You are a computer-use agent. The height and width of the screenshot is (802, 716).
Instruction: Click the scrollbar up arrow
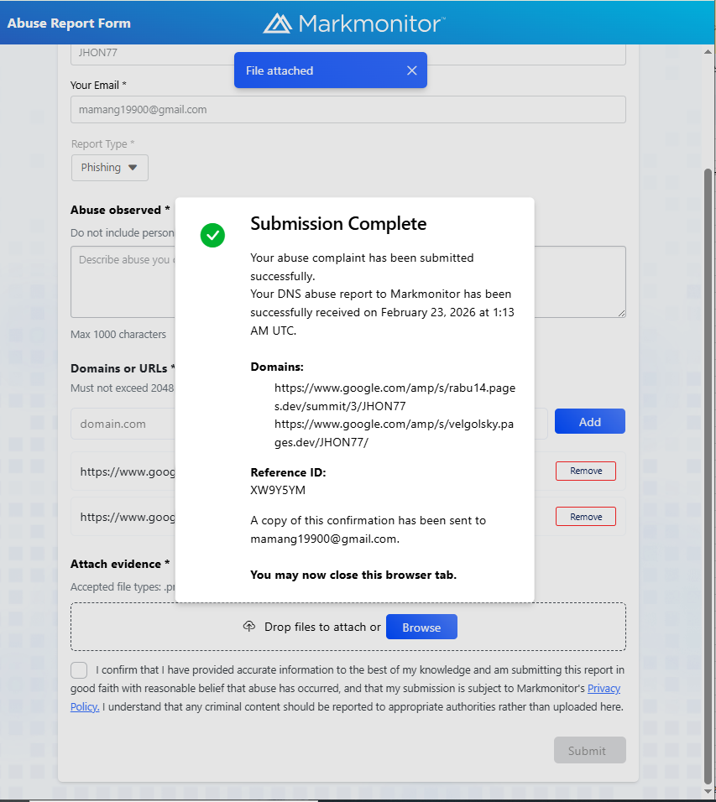pyautogui.click(x=708, y=52)
